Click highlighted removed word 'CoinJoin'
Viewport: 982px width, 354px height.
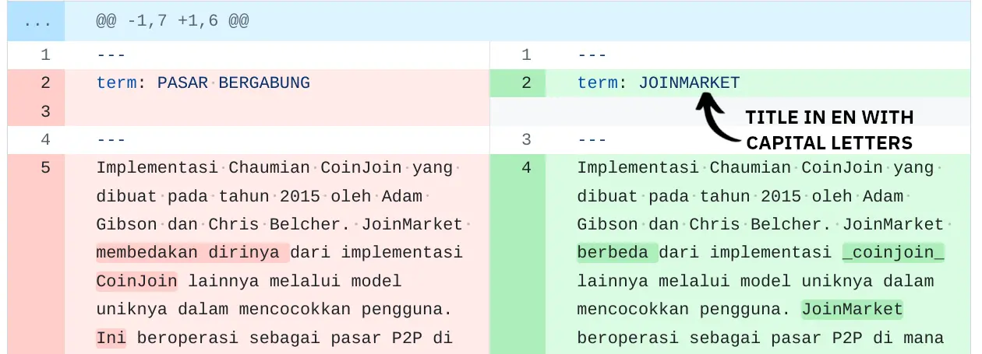[136, 281]
